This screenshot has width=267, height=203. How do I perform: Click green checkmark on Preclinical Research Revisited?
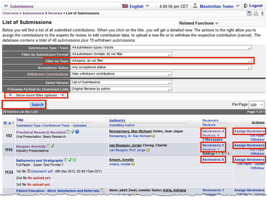[x=73, y=132]
